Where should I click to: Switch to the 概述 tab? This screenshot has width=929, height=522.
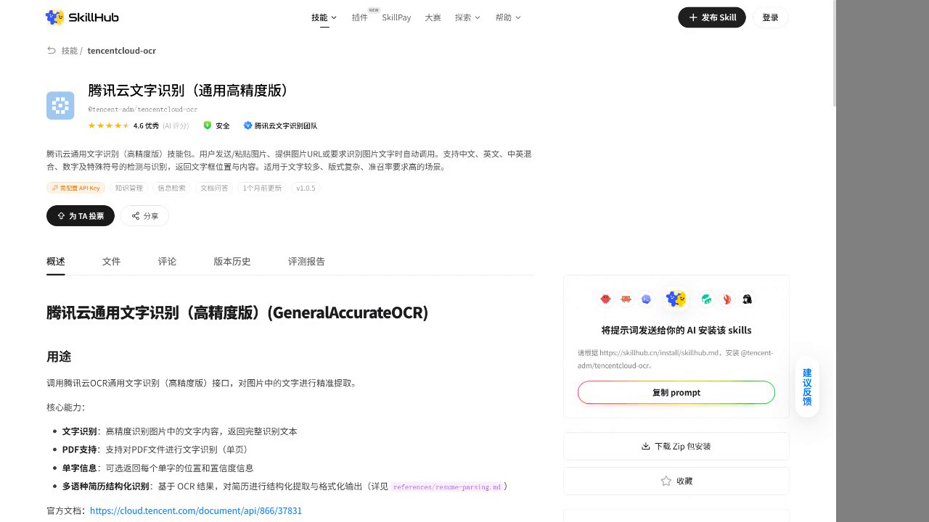(x=56, y=262)
